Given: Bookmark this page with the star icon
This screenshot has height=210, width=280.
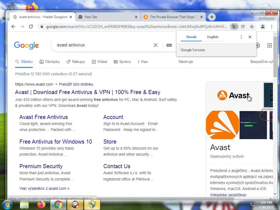Looking at the screenshot, I should tap(252, 27).
